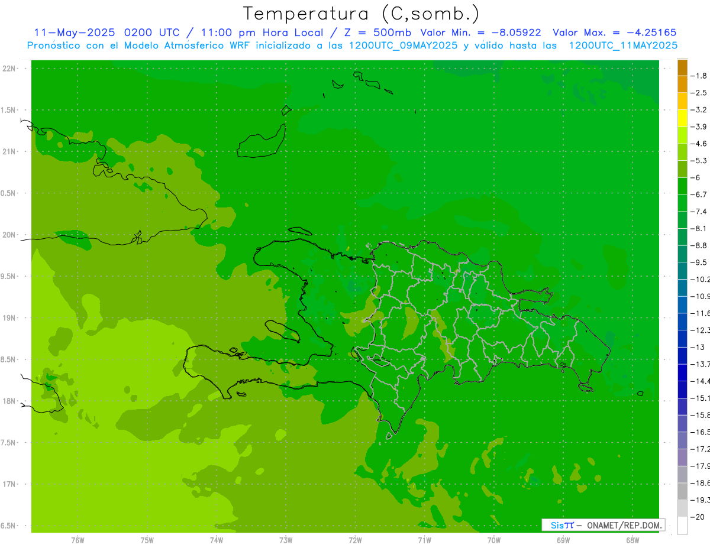This screenshot has width=710, height=548.
Task: Pick the blue swatch between -11.6 and -12.3
Action: pyautogui.click(x=682, y=322)
